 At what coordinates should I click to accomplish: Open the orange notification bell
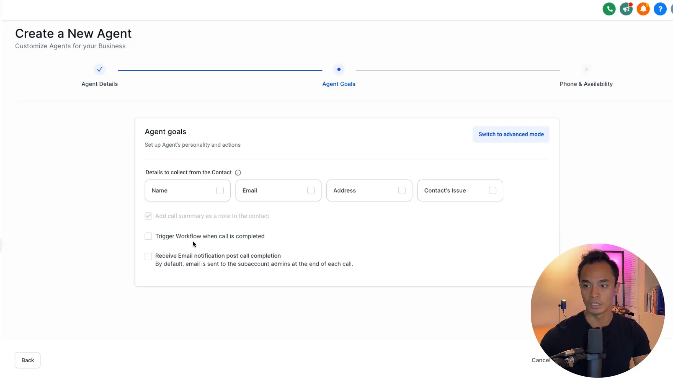(x=643, y=9)
